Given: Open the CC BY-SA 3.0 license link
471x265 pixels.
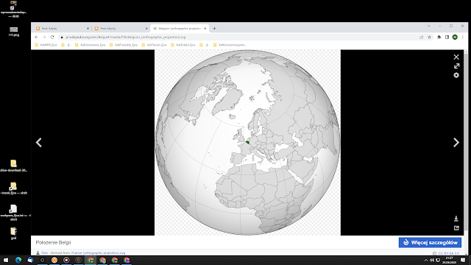Looking at the screenshot, I should point(448,253).
